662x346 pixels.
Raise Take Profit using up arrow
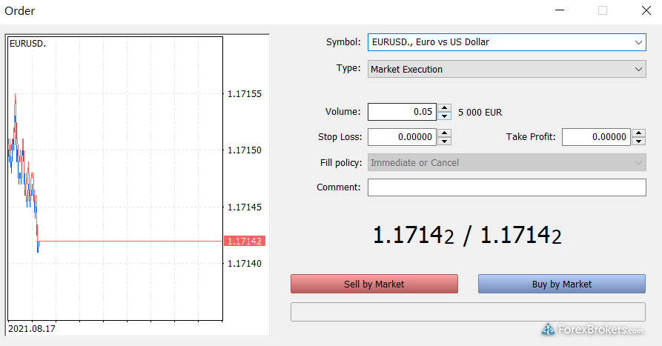coord(638,133)
